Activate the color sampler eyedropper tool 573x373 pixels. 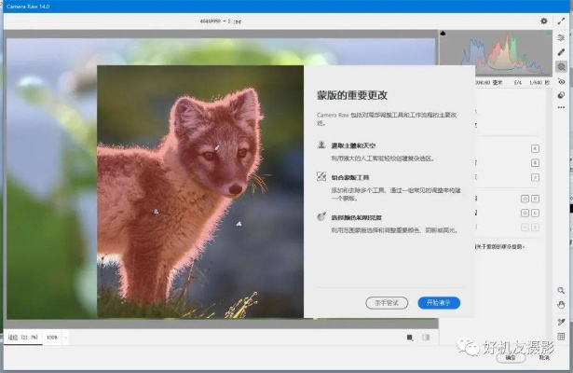[x=561, y=321]
